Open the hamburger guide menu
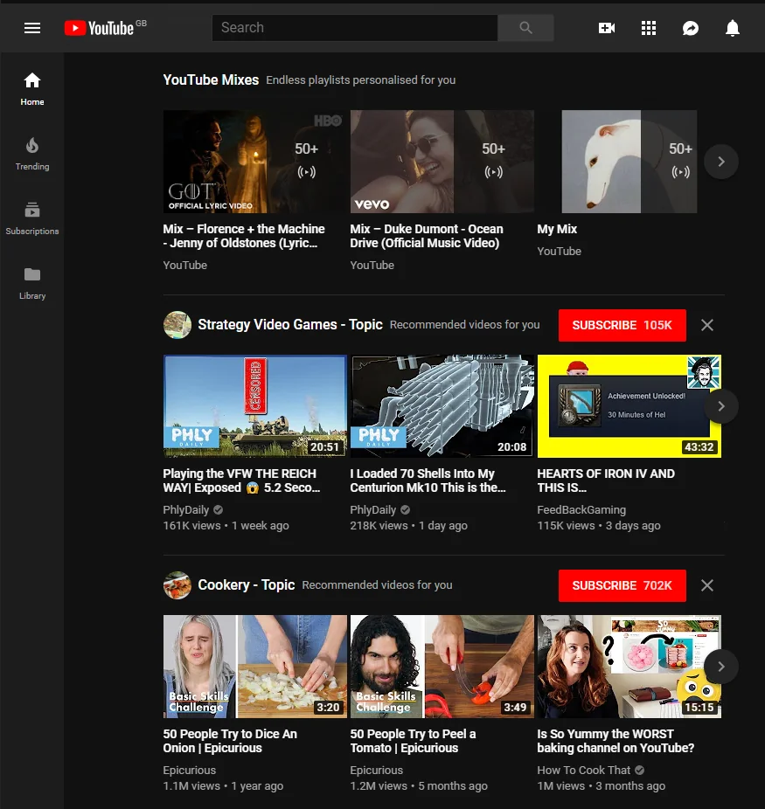765x809 pixels. point(32,28)
